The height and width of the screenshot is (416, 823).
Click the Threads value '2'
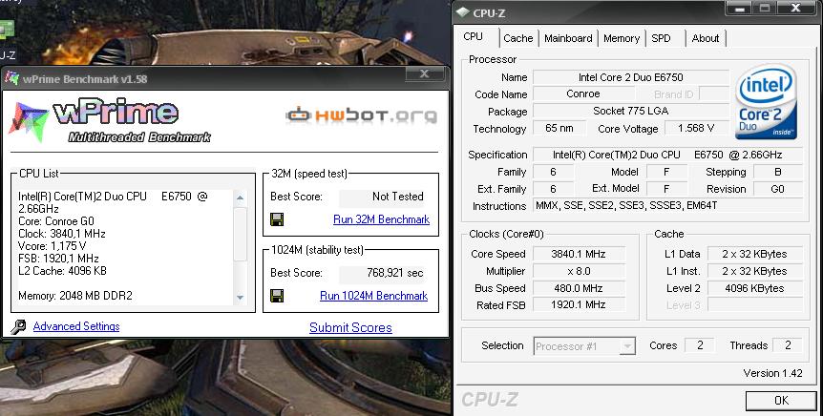[788, 345]
